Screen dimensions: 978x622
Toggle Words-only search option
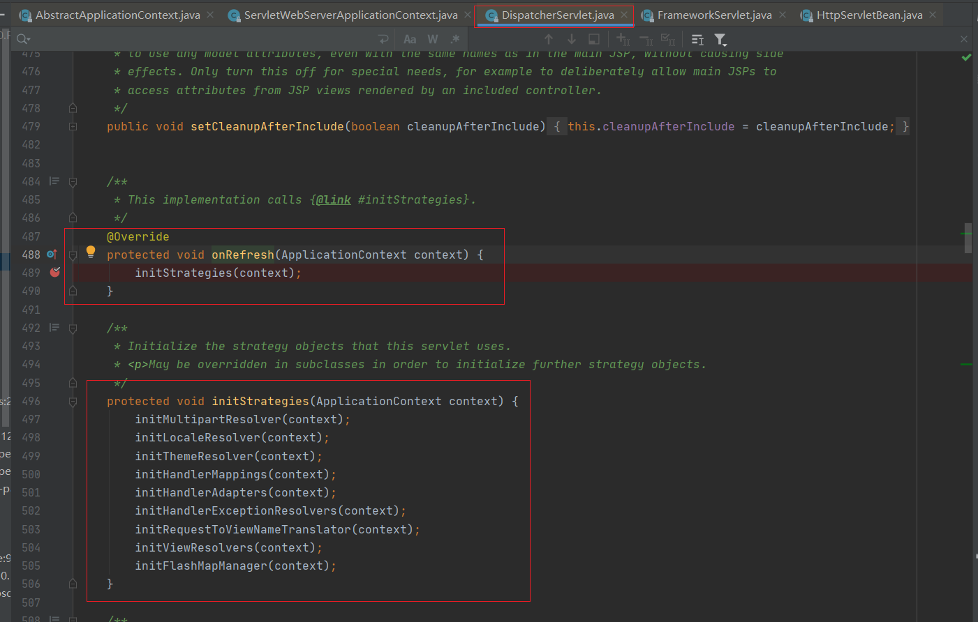(x=433, y=39)
